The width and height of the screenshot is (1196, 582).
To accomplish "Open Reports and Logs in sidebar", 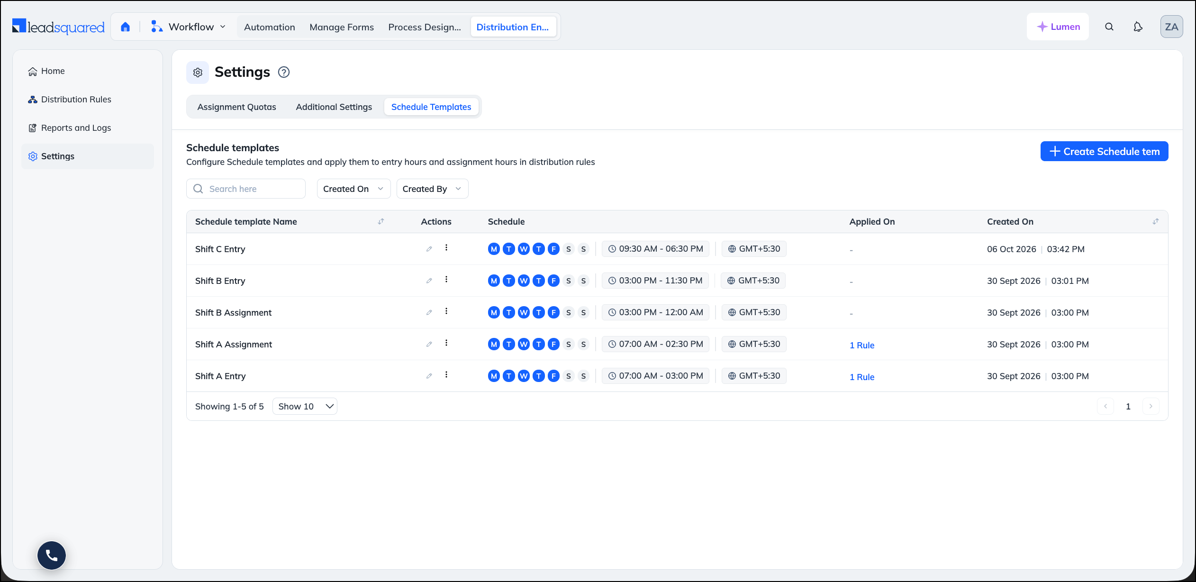I will [88, 128].
